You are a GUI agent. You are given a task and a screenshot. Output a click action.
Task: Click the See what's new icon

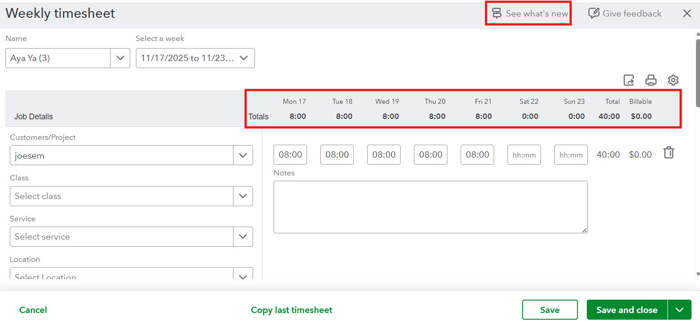coord(497,13)
